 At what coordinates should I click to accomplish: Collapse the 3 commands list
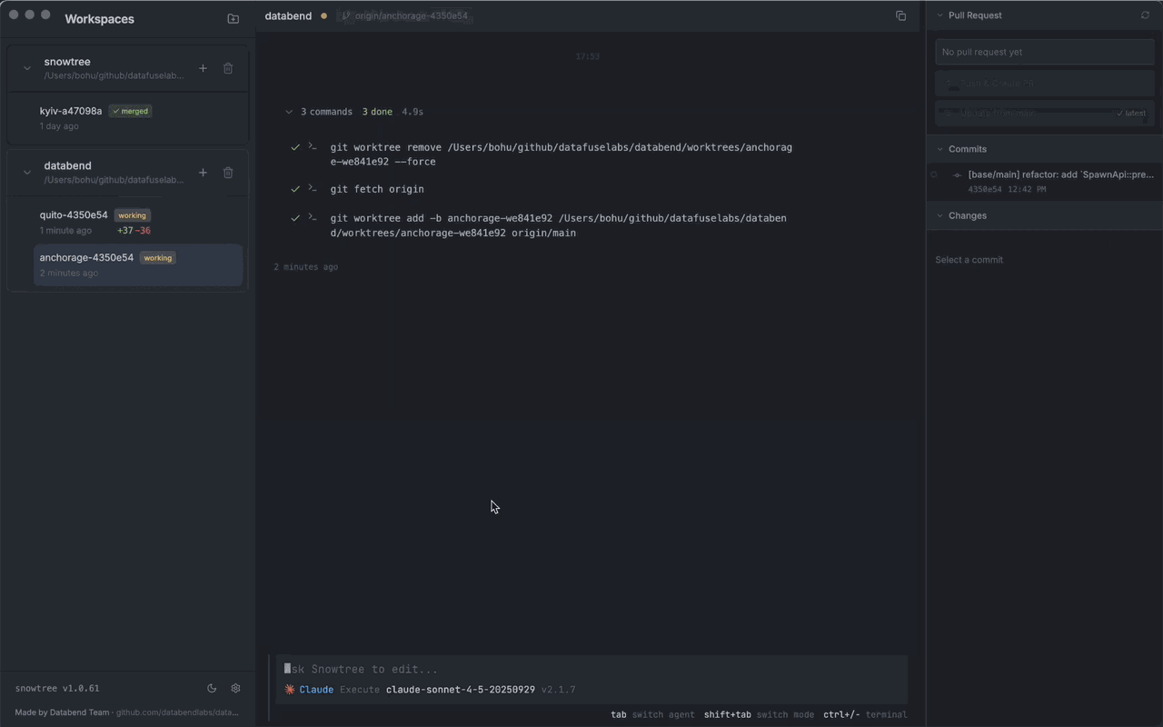(x=289, y=111)
